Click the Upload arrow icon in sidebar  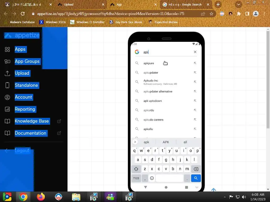[x=7, y=73]
